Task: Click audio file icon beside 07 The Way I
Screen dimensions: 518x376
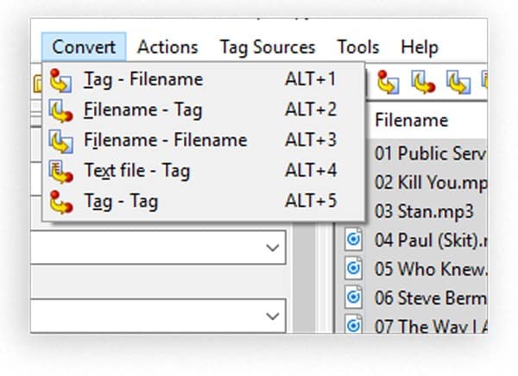Action: click(353, 324)
